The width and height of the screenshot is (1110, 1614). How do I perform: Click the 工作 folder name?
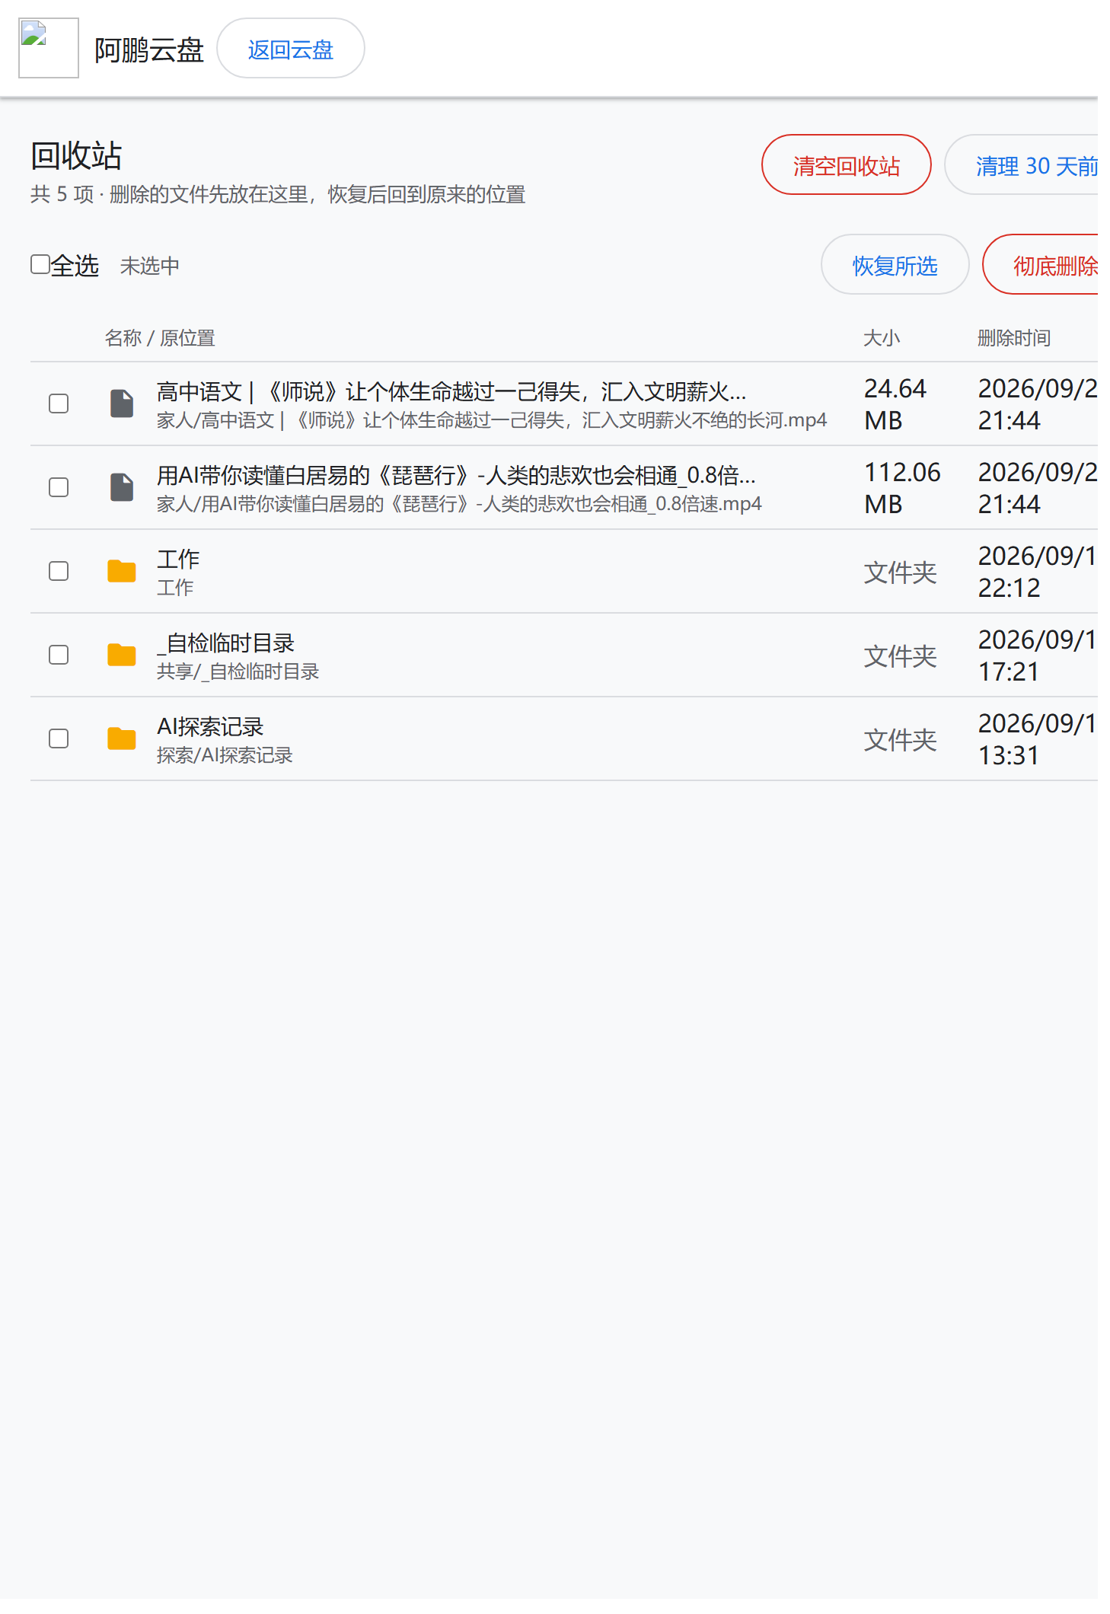[x=178, y=559]
